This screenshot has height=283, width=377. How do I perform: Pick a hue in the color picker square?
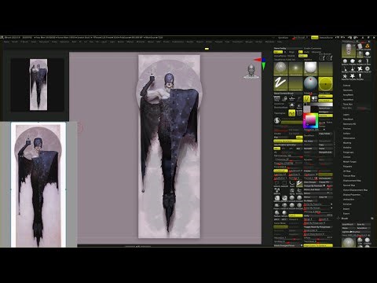(x=311, y=120)
